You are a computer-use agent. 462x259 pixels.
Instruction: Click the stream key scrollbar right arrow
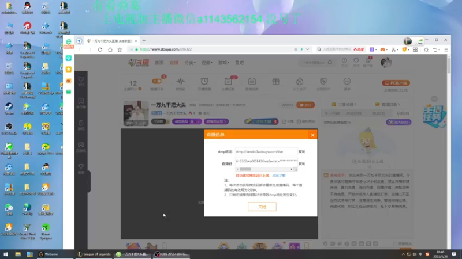coord(292,169)
